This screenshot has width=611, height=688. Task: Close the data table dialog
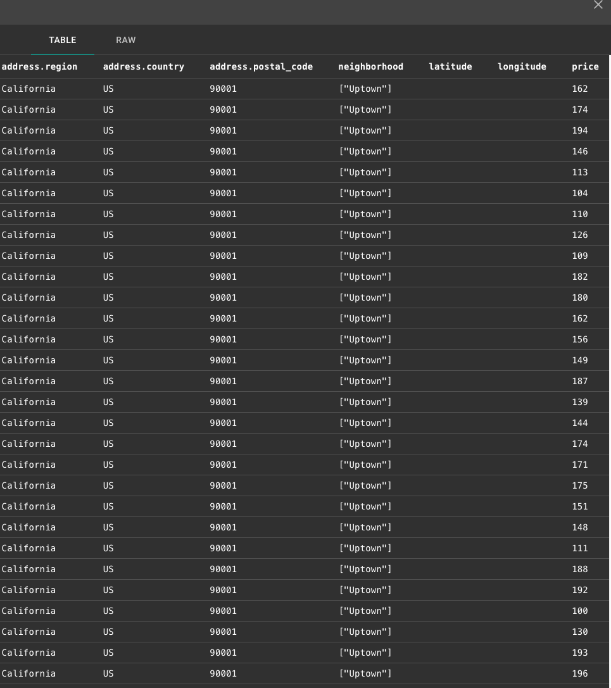tap(598, 5)
